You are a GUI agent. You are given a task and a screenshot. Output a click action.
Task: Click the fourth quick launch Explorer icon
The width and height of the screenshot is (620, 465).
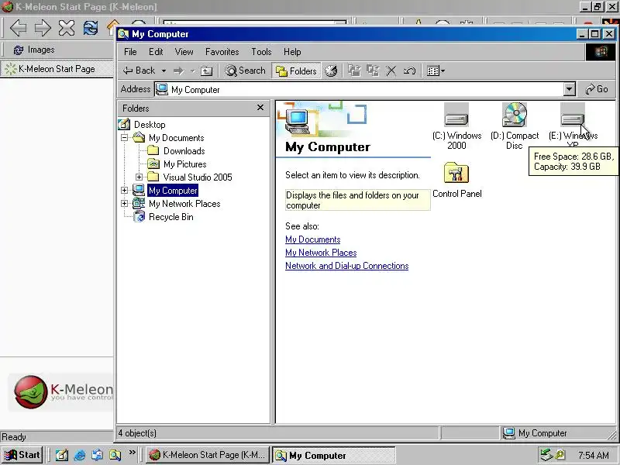(115, 455)
